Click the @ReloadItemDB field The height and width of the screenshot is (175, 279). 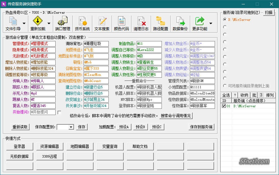coord(202,94)
